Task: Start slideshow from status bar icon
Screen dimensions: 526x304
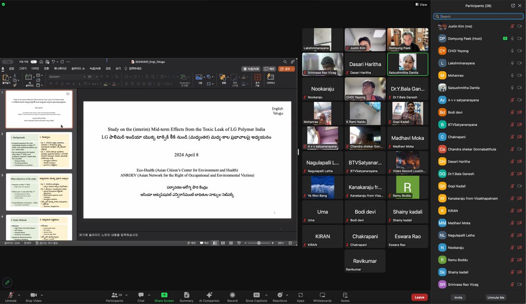Action: pos(239,243)
